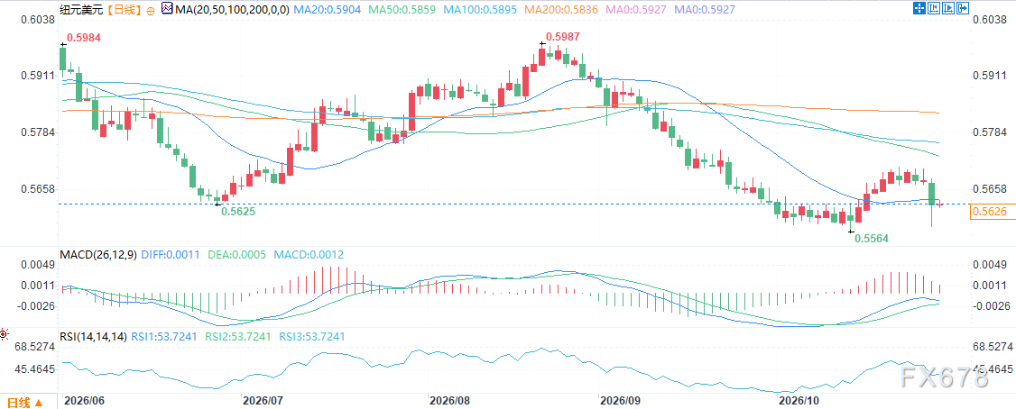Screen dimensions: 1016x409
Task: Click the 纽元美元 symbol name
Action: (81, 10)
